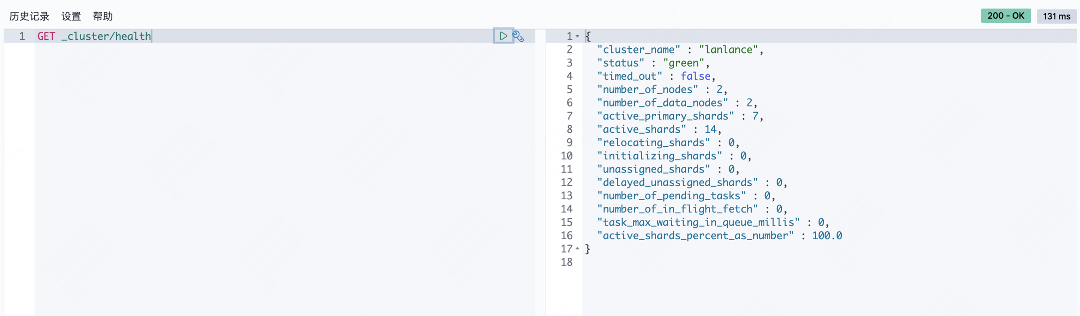
Task: Click the "unassigned_shards" key
Action: tap(653, 169)
